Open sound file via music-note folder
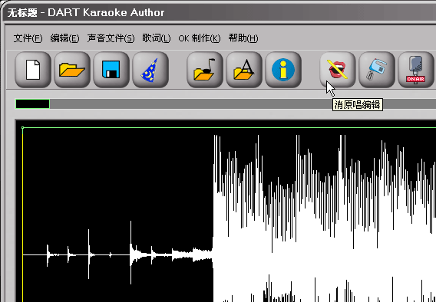436x302 pixels. tap(205, 70)
